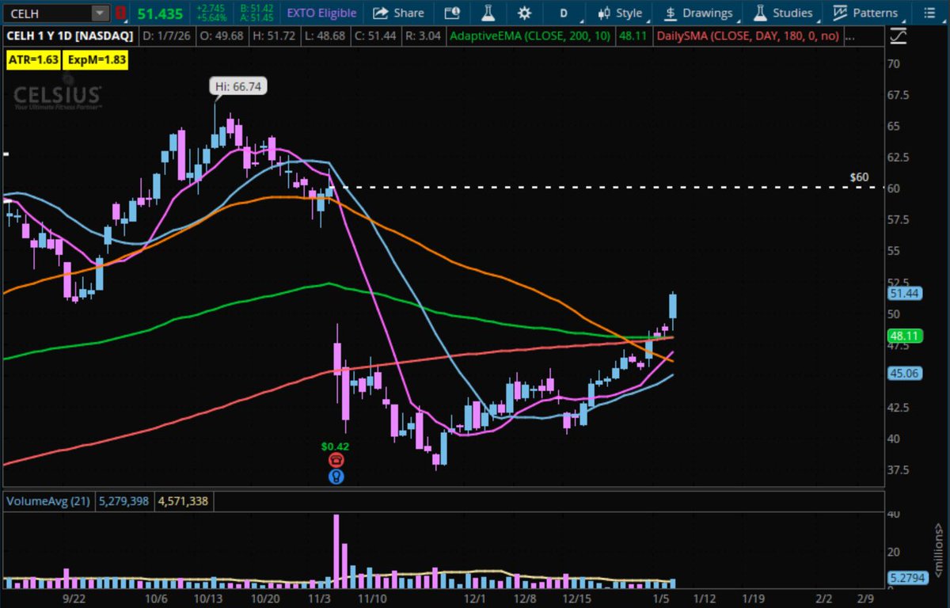950x608 pixels.
Task: Open the symbol dropdown arrow next to CELH
Action: tap(100, 13)
